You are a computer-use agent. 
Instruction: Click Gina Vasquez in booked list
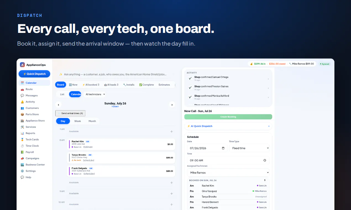coord(228,191)
